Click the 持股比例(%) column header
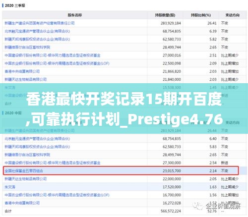 tap(201, 15)
